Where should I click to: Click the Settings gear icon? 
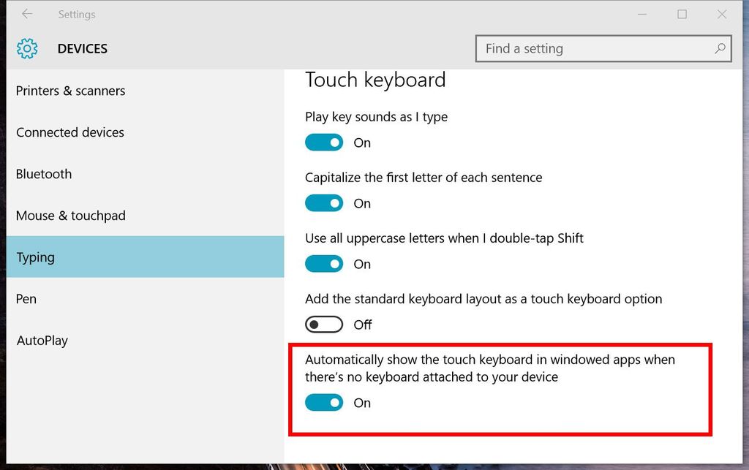(x=27, y=49)
